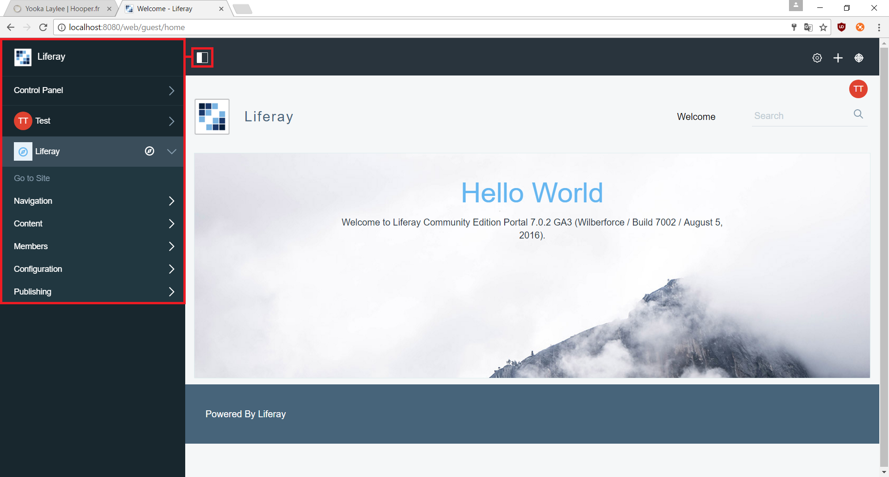Click the Add (plus) icon in toolbar
Image resolution: width=889 pixels, height=477 pixels.
pyautogui.click(x=838, y=57)
